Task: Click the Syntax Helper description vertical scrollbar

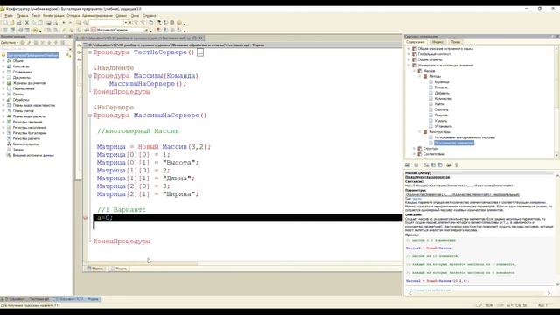Action: click(557, 230)
